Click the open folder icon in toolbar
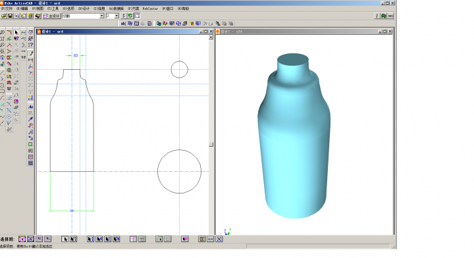Image resolution: width=474 pixels, height=258 pixels. (x=4, y=16)
